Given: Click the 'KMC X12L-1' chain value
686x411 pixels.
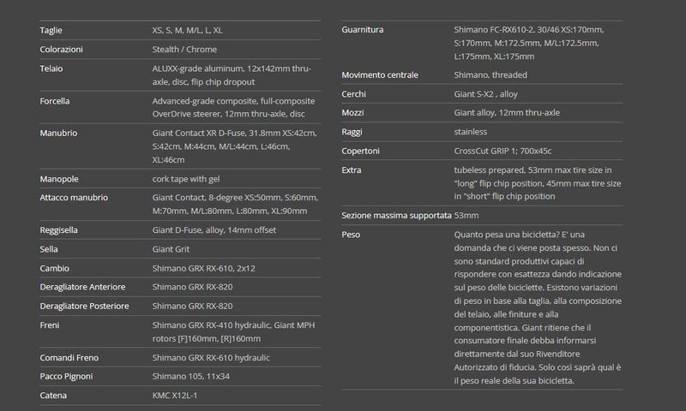Looking at the screenshot, I should [175, 396].
